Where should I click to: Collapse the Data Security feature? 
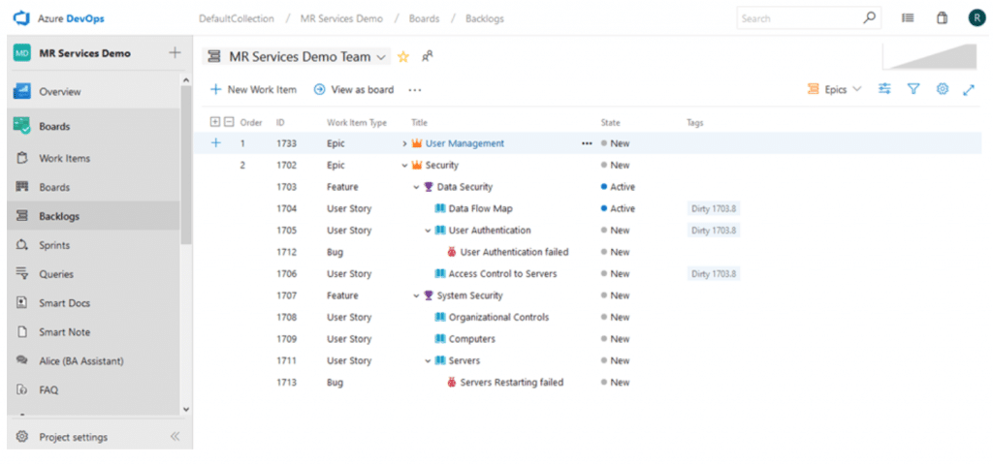point(416,187)
